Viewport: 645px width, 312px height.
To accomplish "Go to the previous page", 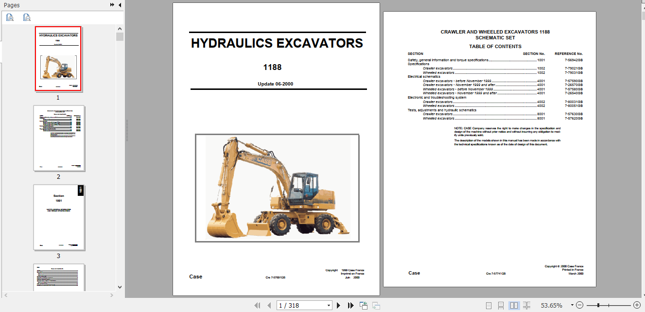I will click(269, 305).
